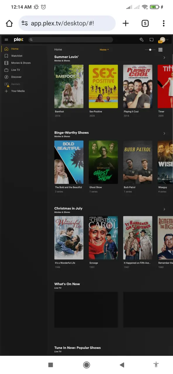Open The Bold and the Beautiful poster
The height and width of the screenshot is (374, 173).
[x=69, y=162]
